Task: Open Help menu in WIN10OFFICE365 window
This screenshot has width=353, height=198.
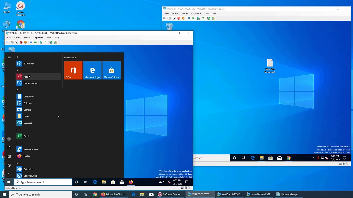Action: [57, 38]
